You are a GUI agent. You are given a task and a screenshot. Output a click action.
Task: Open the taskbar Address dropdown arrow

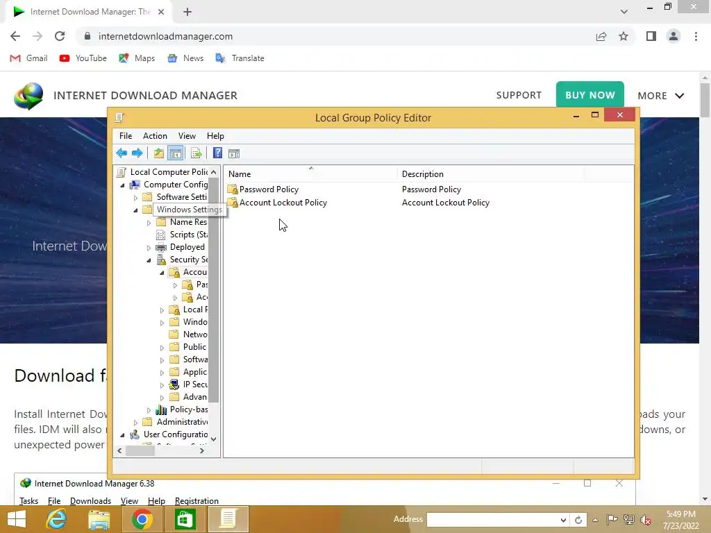(562, 521)
